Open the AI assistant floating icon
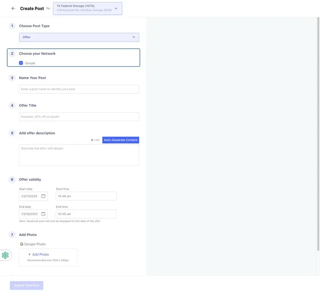320x295 pixels. tap(5, 255)
